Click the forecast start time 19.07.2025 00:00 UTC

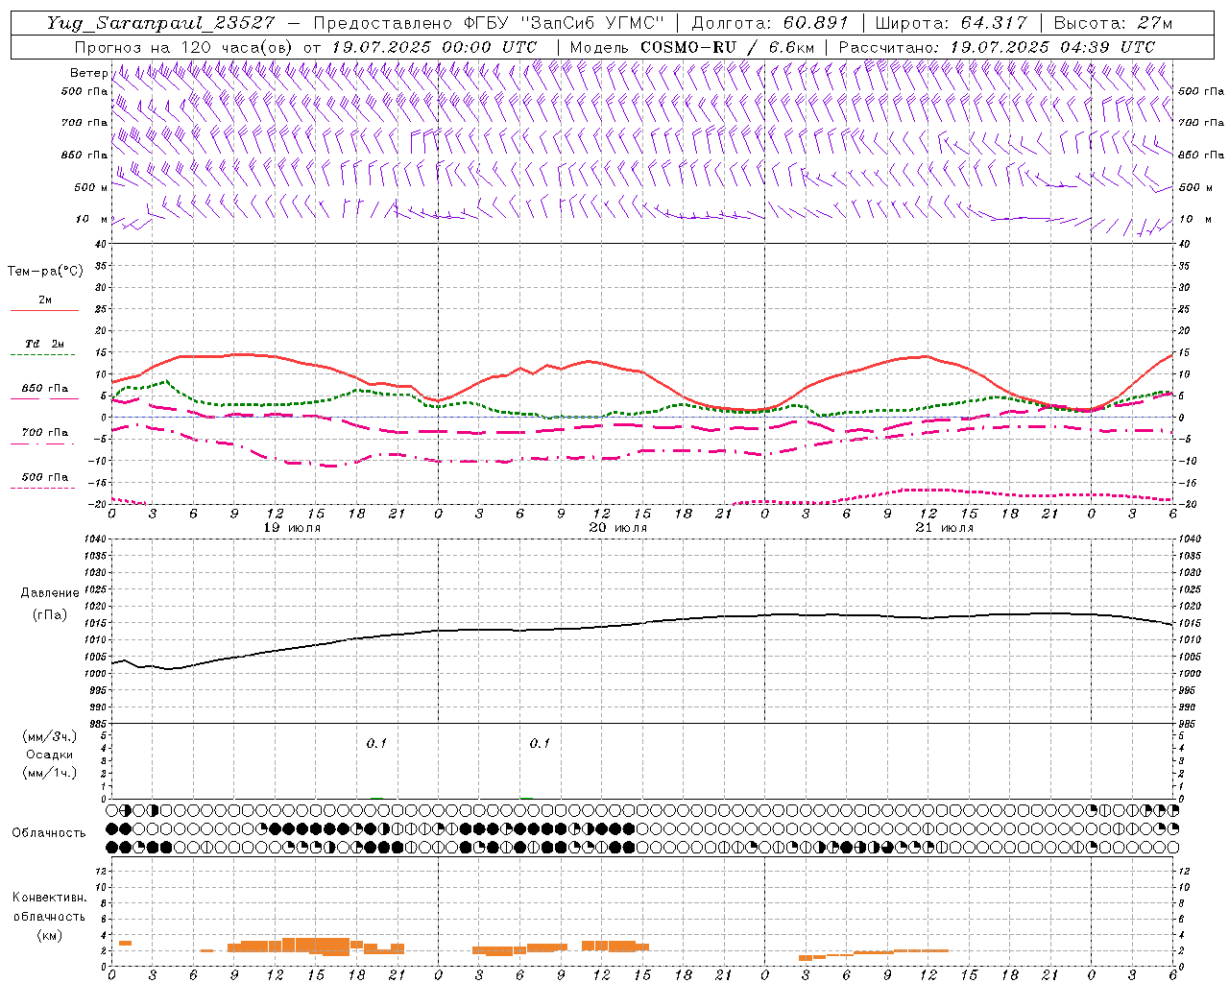[433, 47]
